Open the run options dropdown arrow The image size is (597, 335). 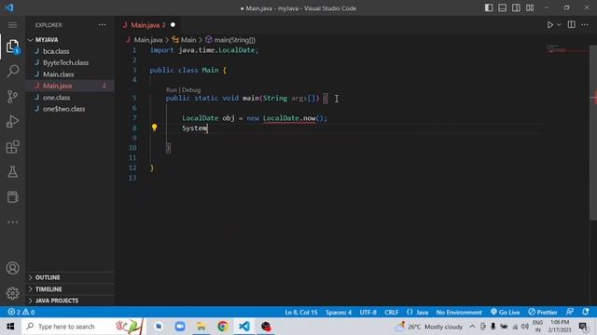pyautogui.click(x=559, y=25)
